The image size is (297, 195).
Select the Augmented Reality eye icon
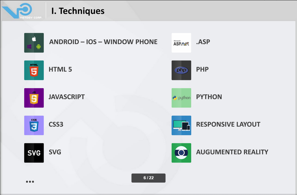pos(181,153)
